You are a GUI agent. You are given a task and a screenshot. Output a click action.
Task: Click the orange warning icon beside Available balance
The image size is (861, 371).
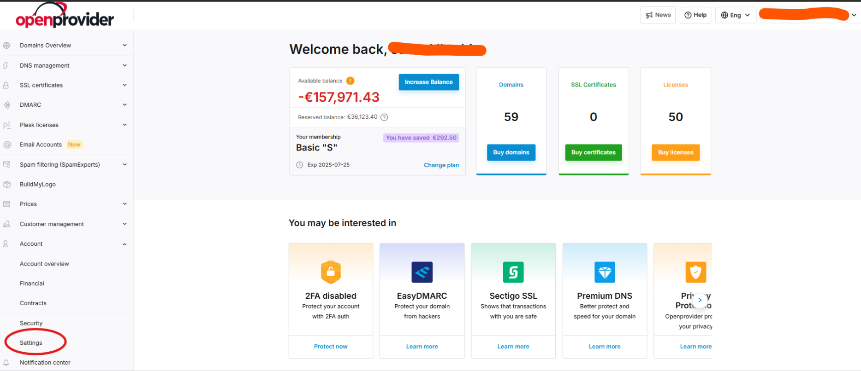tap(350, 81)
